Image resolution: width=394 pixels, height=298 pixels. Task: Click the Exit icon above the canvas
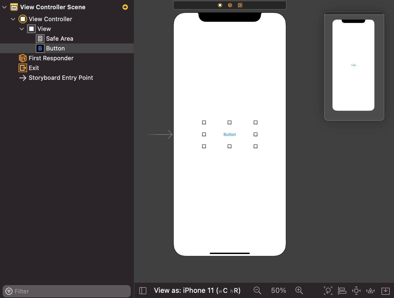[240, 5]
